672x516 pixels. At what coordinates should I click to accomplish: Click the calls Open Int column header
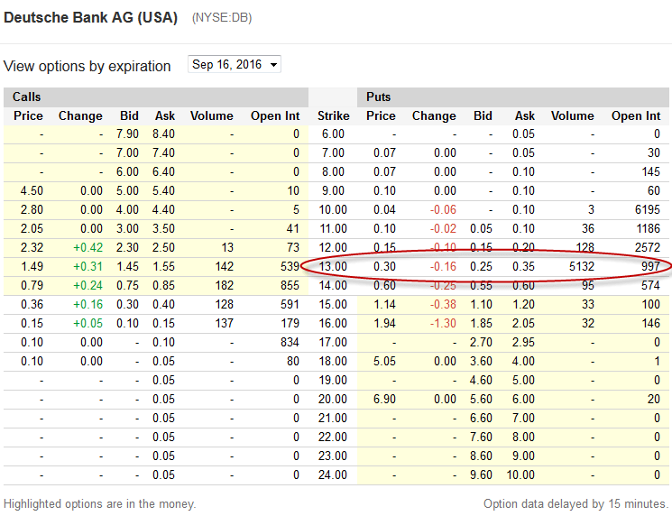(x=275, y=115)
